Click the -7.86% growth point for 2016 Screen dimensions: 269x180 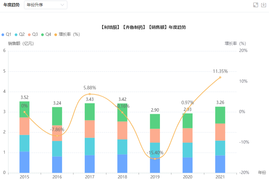(57, 136)
